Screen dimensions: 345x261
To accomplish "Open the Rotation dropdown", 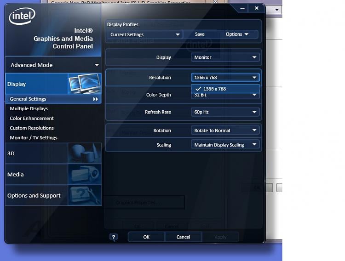I will 225,130.
